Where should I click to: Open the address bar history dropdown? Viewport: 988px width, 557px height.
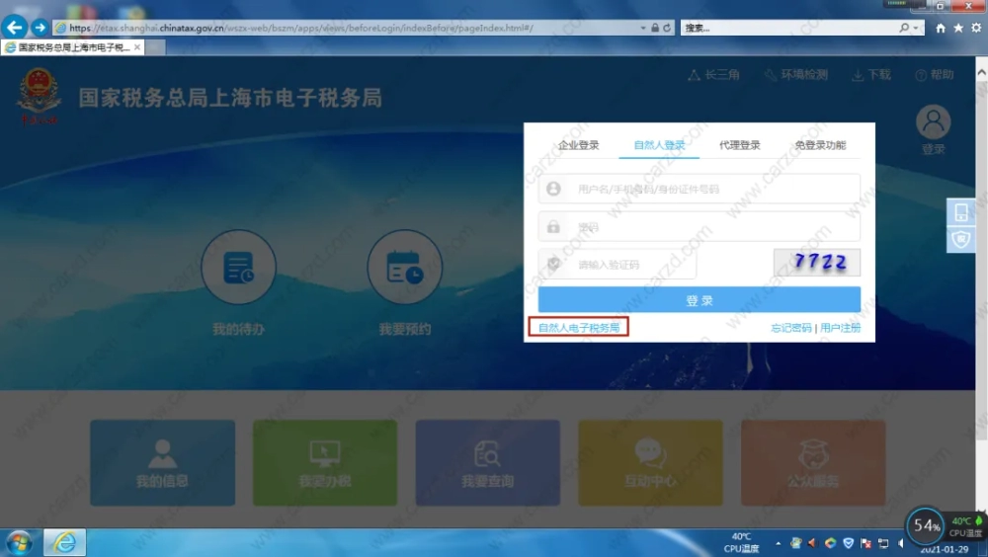(643, 28)
